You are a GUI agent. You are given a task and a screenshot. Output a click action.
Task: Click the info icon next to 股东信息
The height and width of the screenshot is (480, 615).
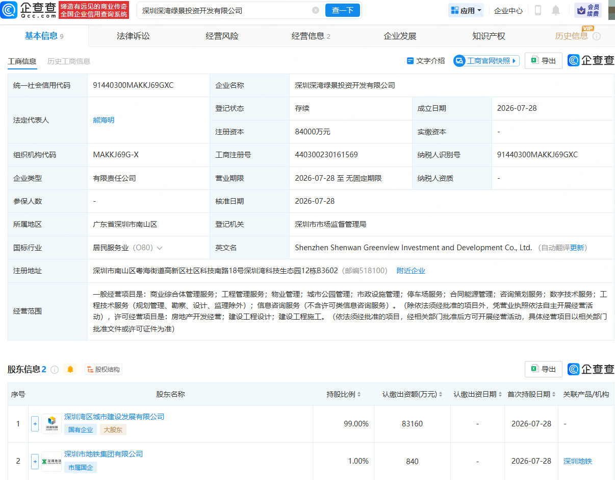coord(55,369)
